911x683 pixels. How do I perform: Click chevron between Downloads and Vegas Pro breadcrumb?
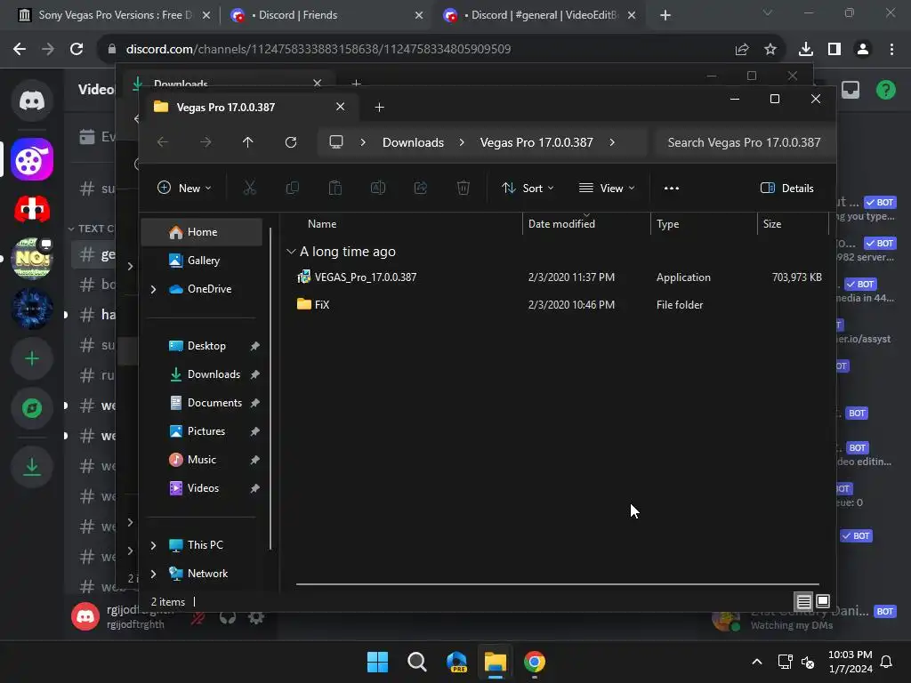(x=462, y=142)
